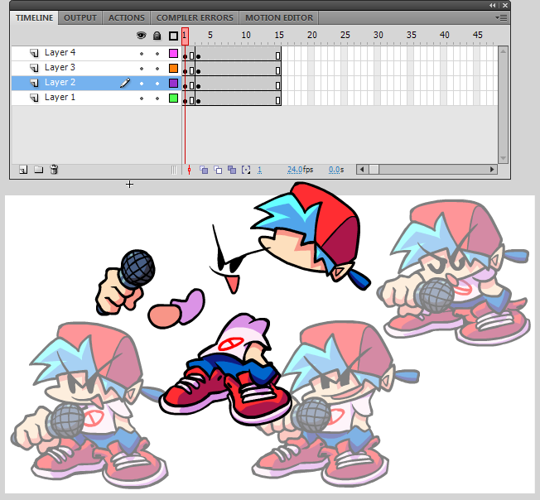The width and height of the screenshot is (540, 500).
Task: Click the Delete layer trash icon
Action: coord(54,170)
